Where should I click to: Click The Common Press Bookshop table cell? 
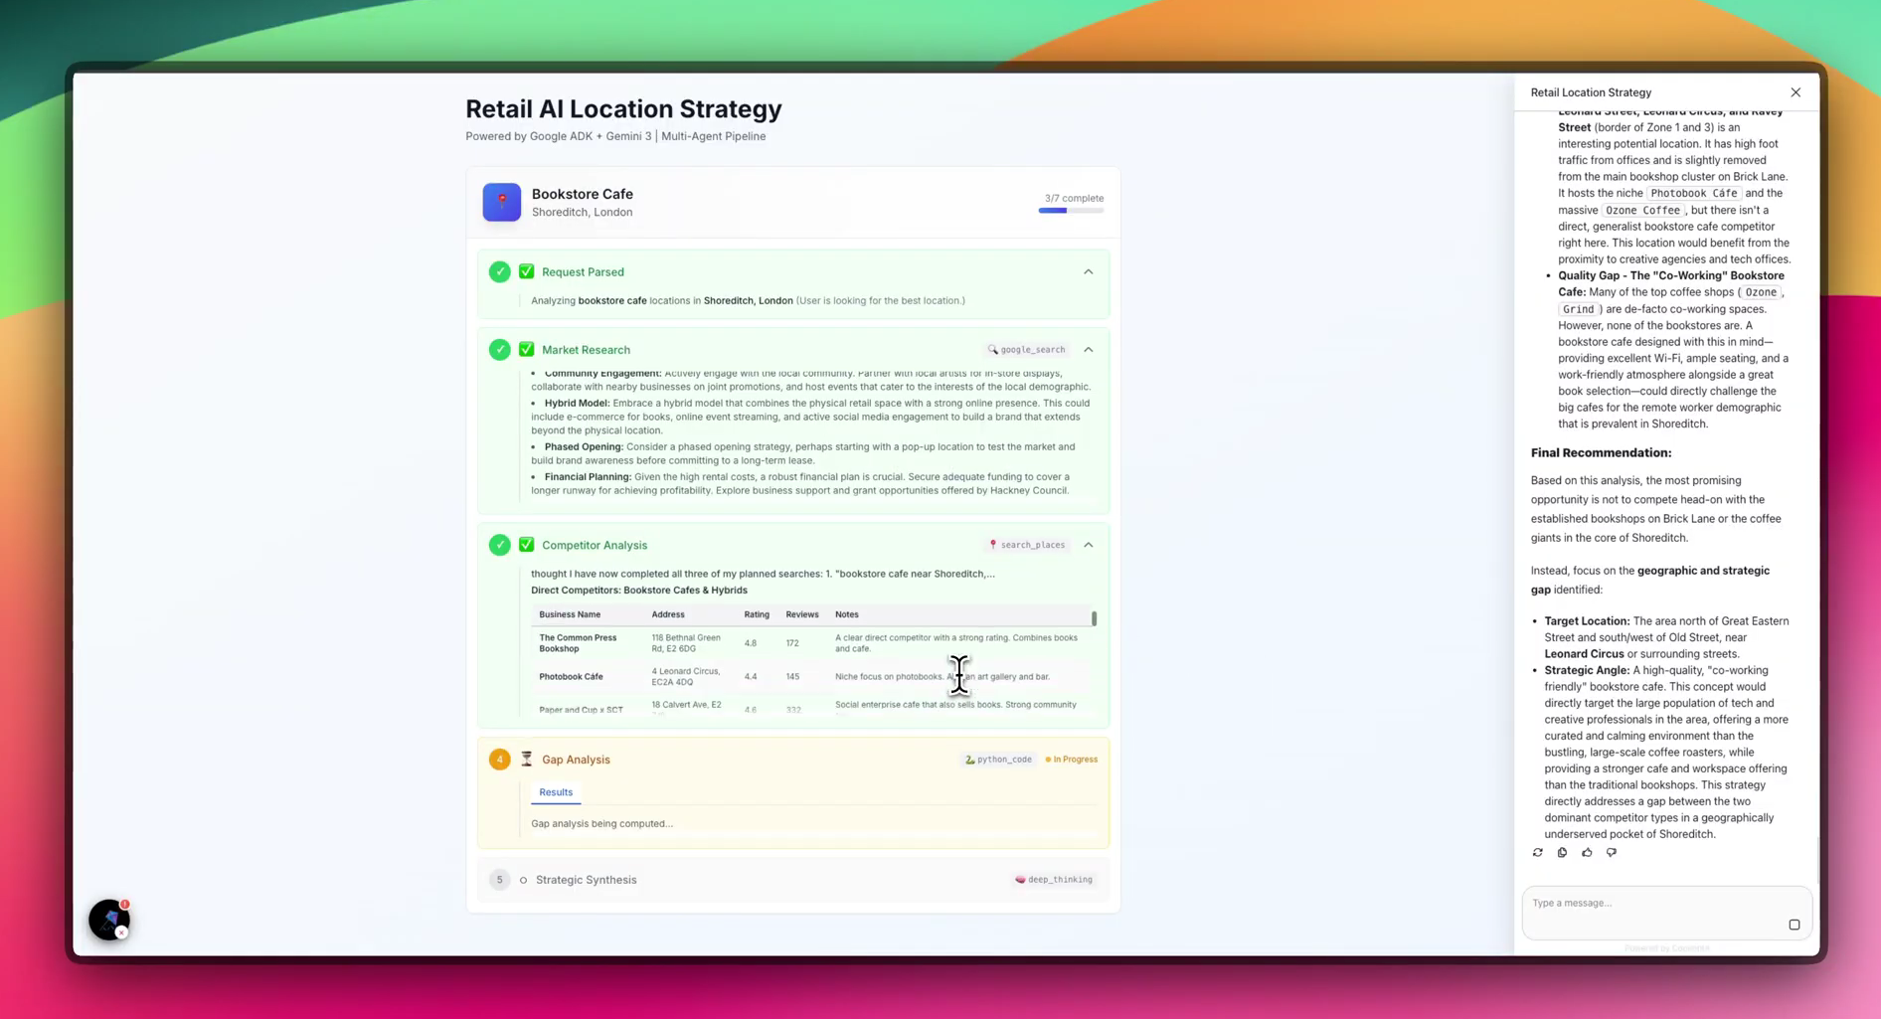point(578,643)
